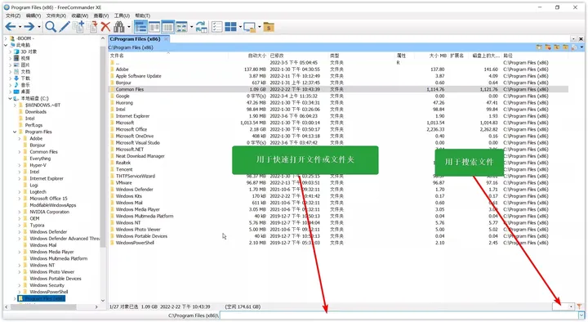Open the 工具(U) menu

[122, 16]
